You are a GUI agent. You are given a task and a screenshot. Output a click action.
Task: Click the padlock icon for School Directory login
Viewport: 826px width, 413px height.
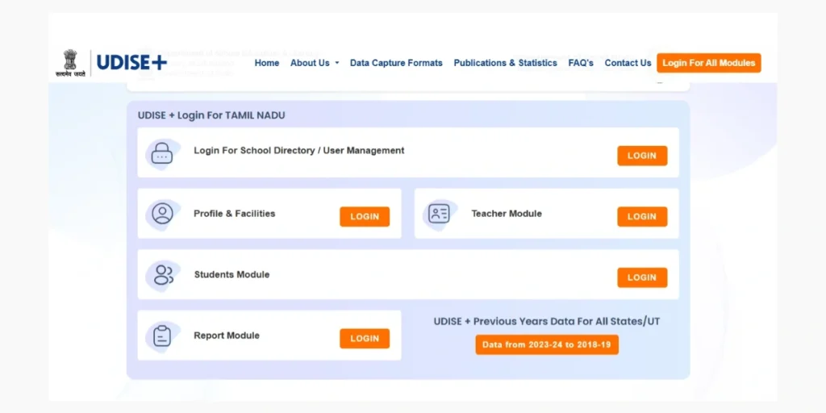coord(161,153)
